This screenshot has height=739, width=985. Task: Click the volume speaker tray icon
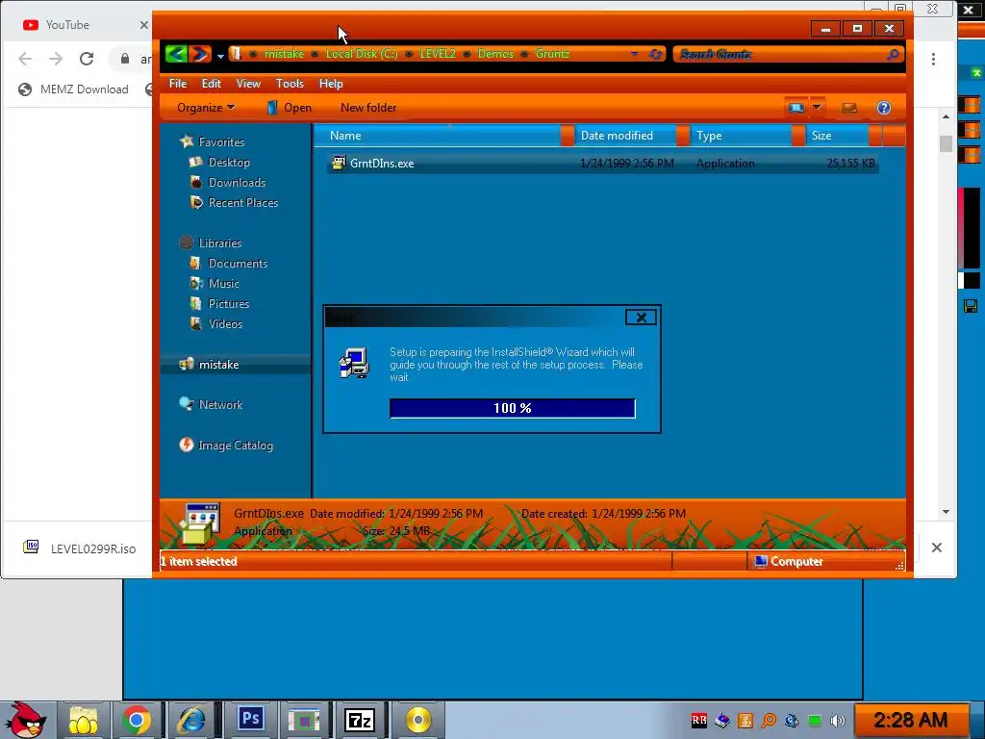click(x=838, y=721)
